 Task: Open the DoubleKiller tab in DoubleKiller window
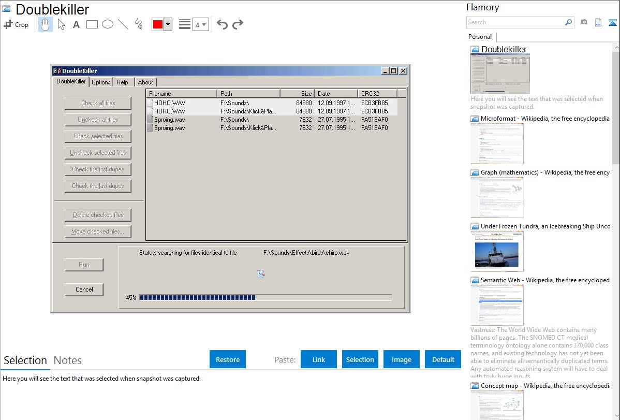click(71, 81)
